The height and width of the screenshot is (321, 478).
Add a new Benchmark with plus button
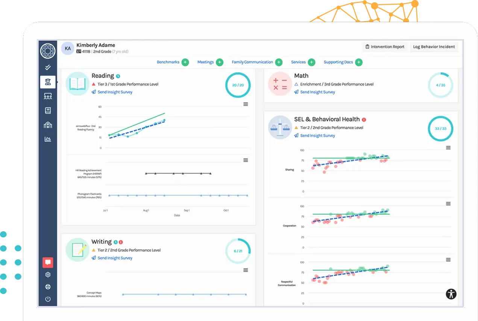tap(185, 62)
